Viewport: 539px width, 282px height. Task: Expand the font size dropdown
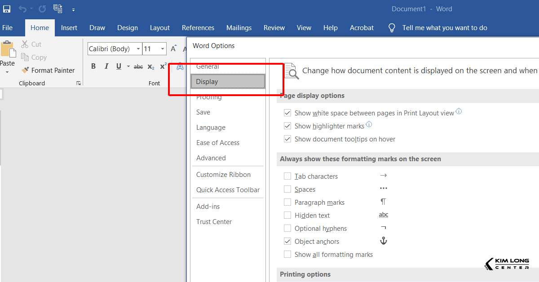[162, 49]
